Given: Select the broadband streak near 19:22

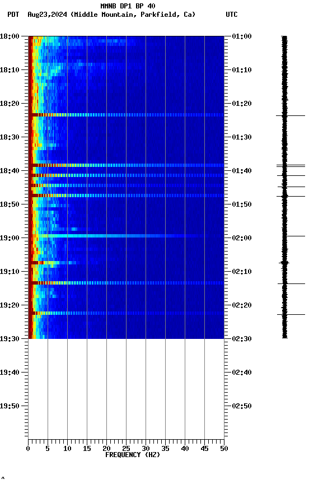Looking at the screenshot, I should click(x=126, y=313).
